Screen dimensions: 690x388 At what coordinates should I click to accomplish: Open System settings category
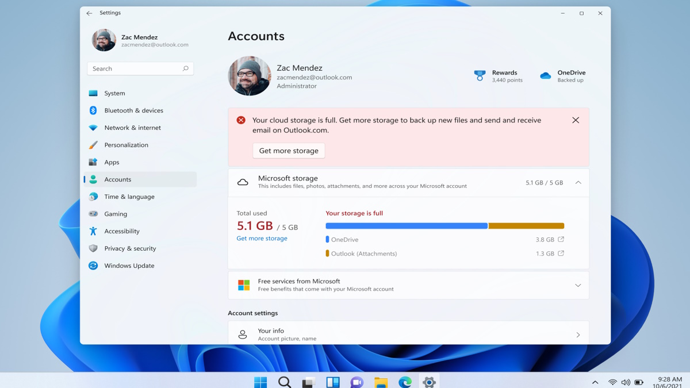click(140, 93)
